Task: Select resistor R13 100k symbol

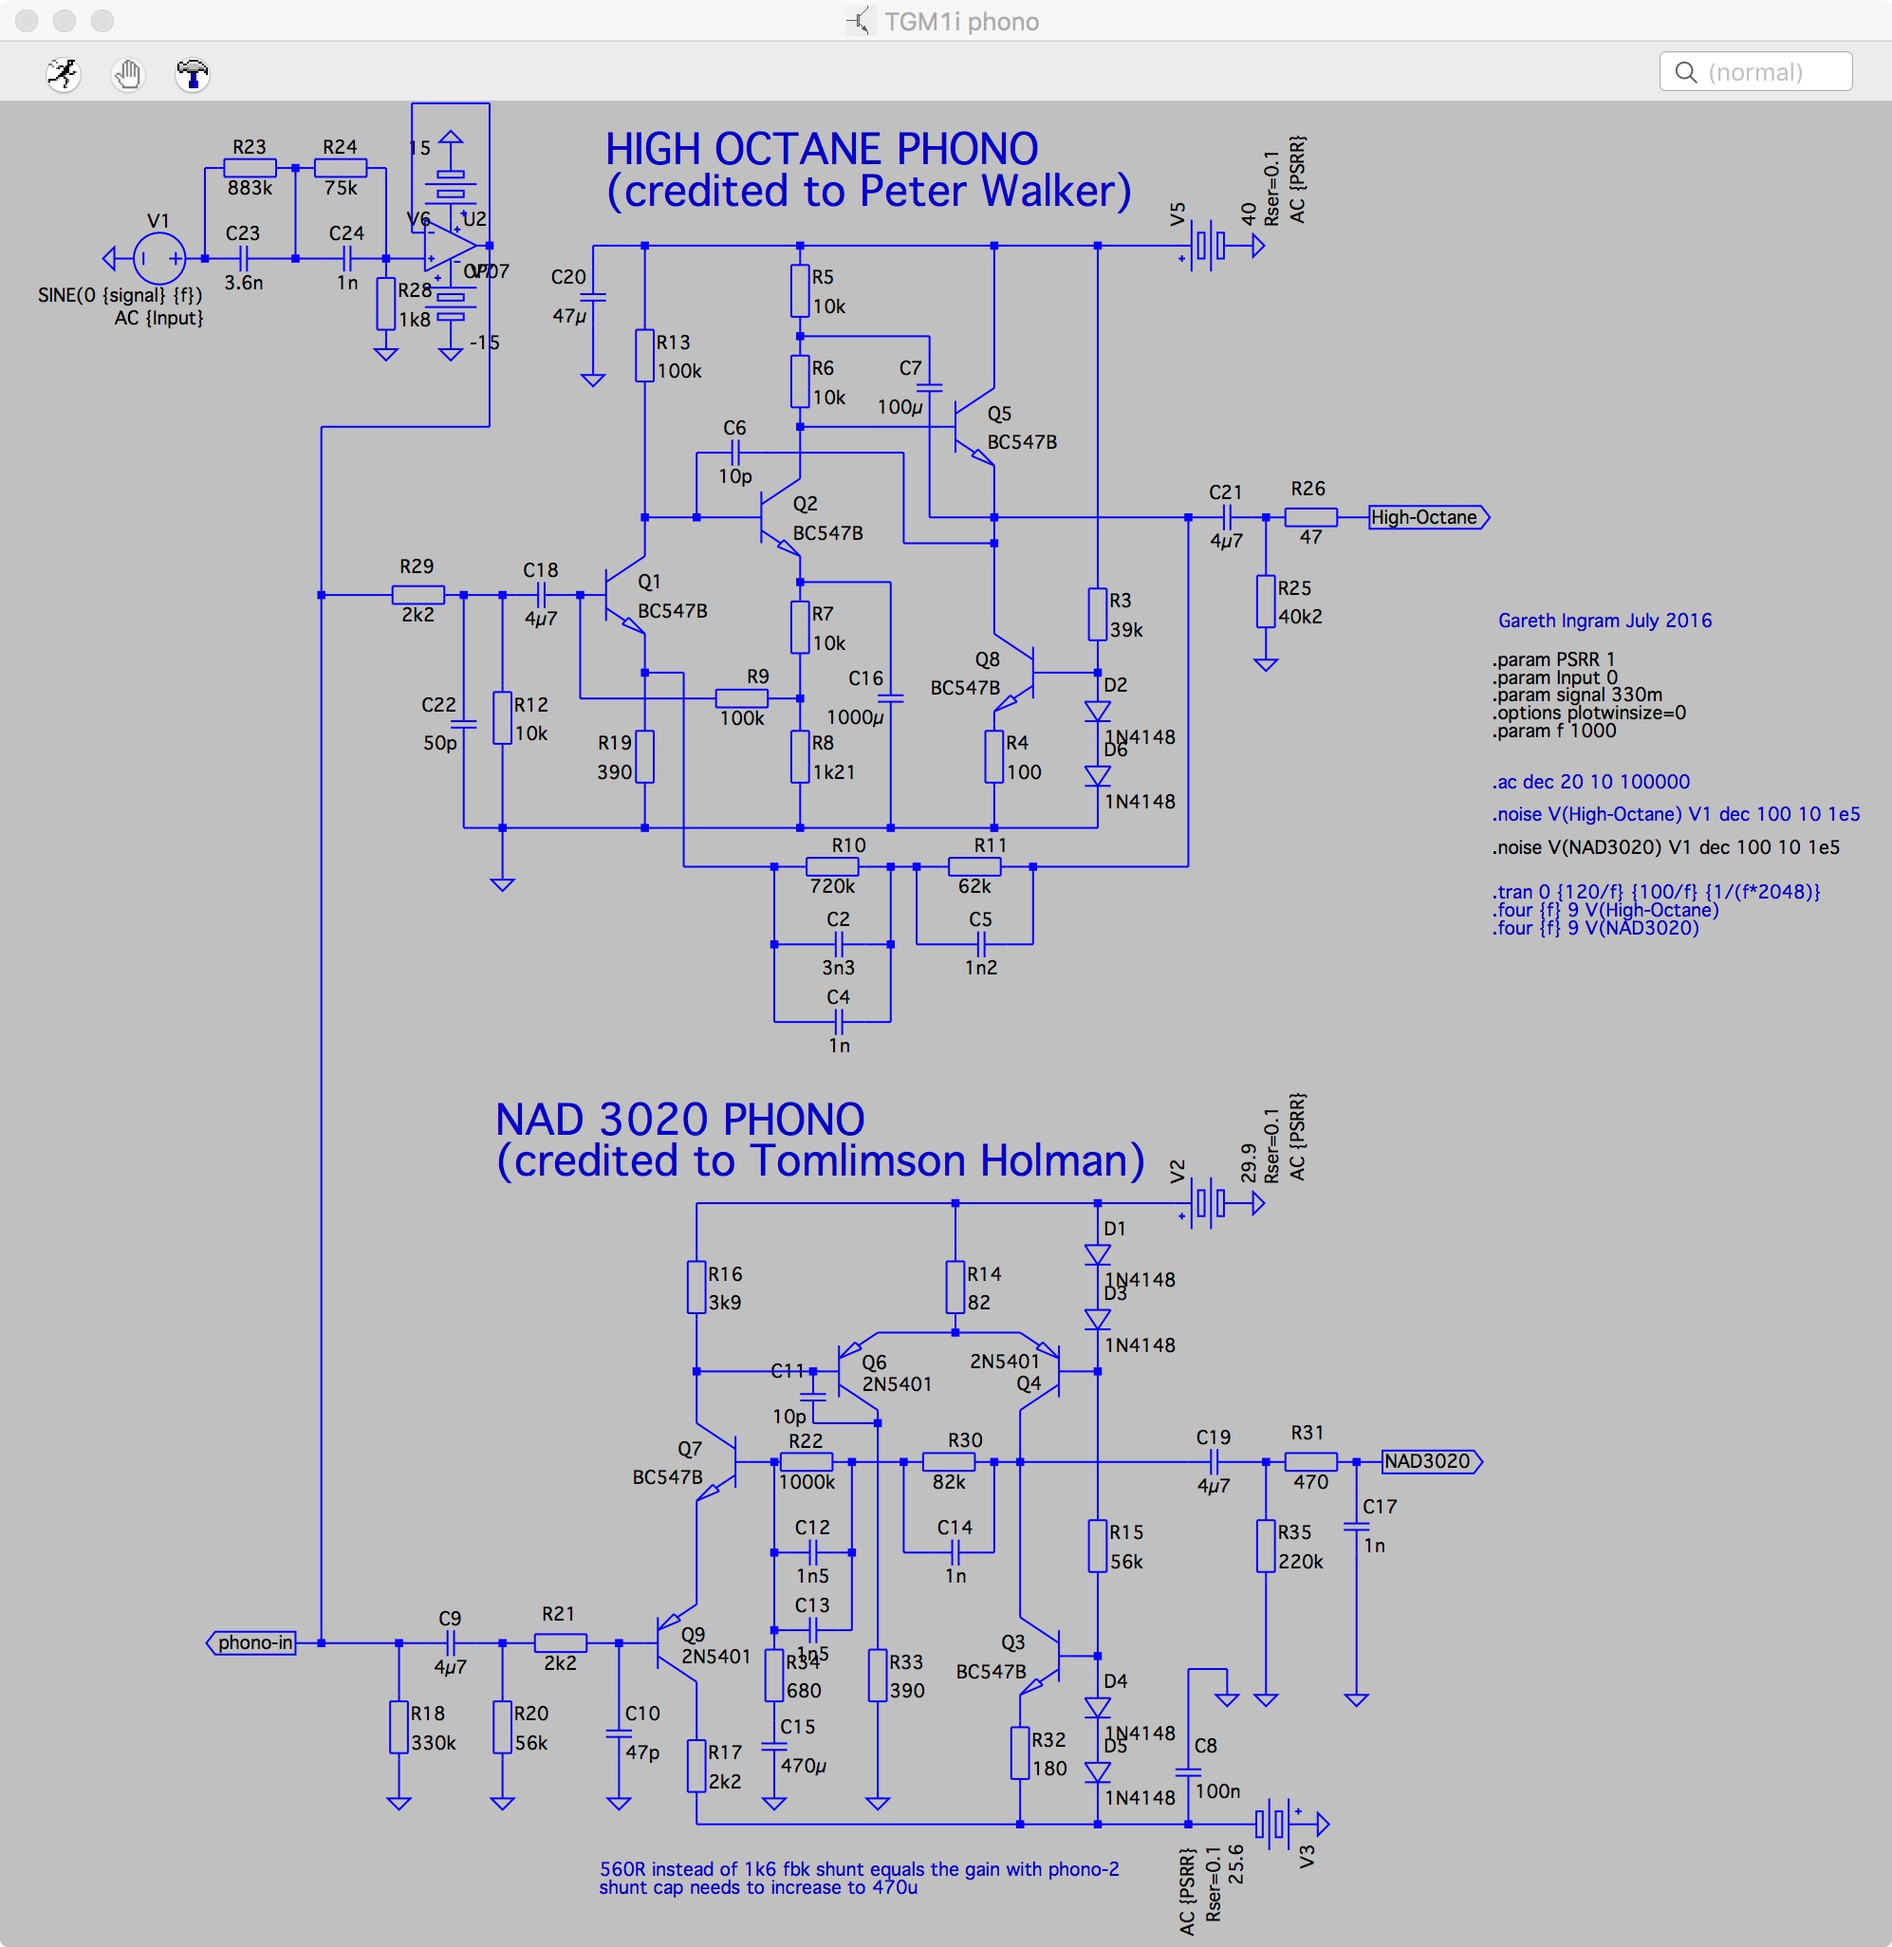Action: 645,356
